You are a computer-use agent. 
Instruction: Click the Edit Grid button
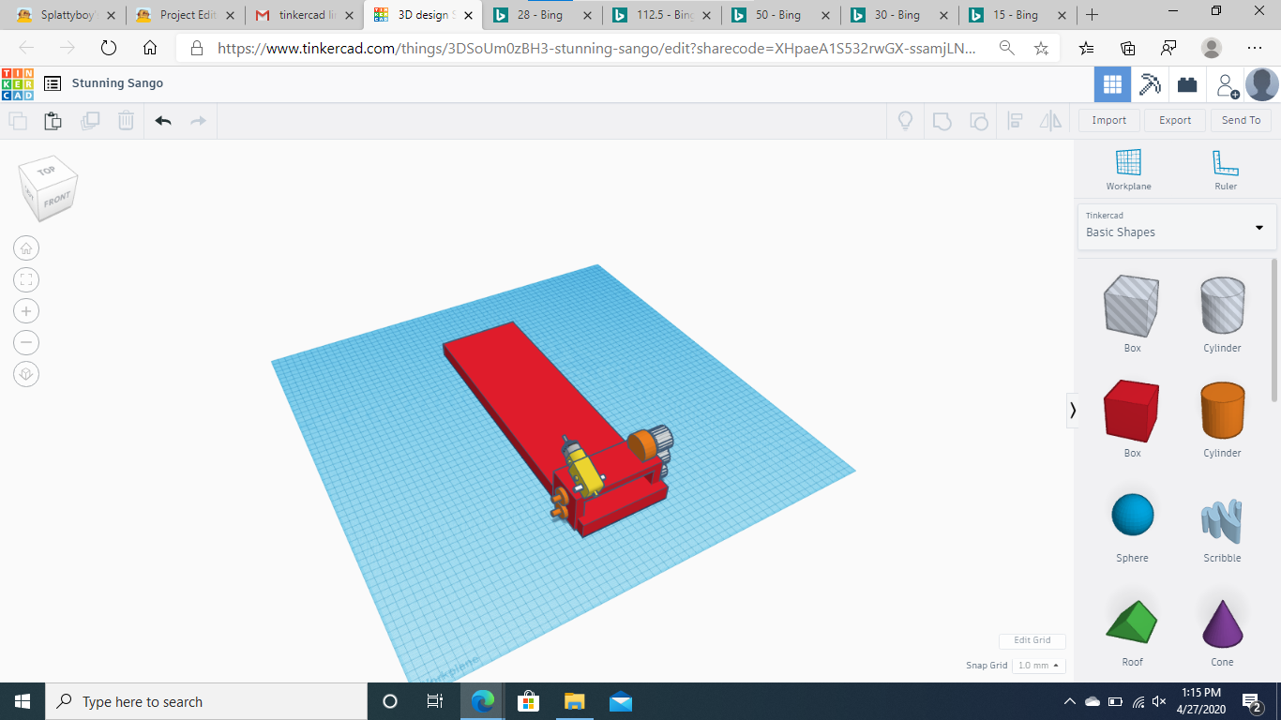(1032, 640)
